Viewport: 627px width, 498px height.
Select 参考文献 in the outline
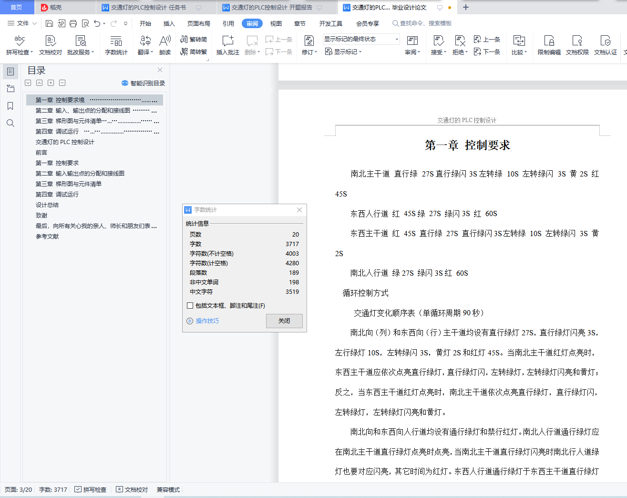point(47,237)
